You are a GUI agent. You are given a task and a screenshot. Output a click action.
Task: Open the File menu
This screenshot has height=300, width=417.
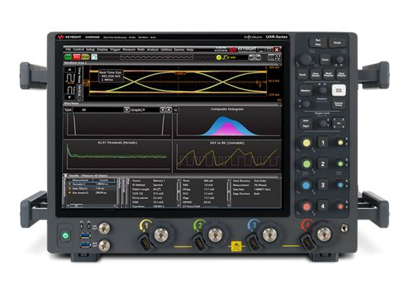(69, 49)
